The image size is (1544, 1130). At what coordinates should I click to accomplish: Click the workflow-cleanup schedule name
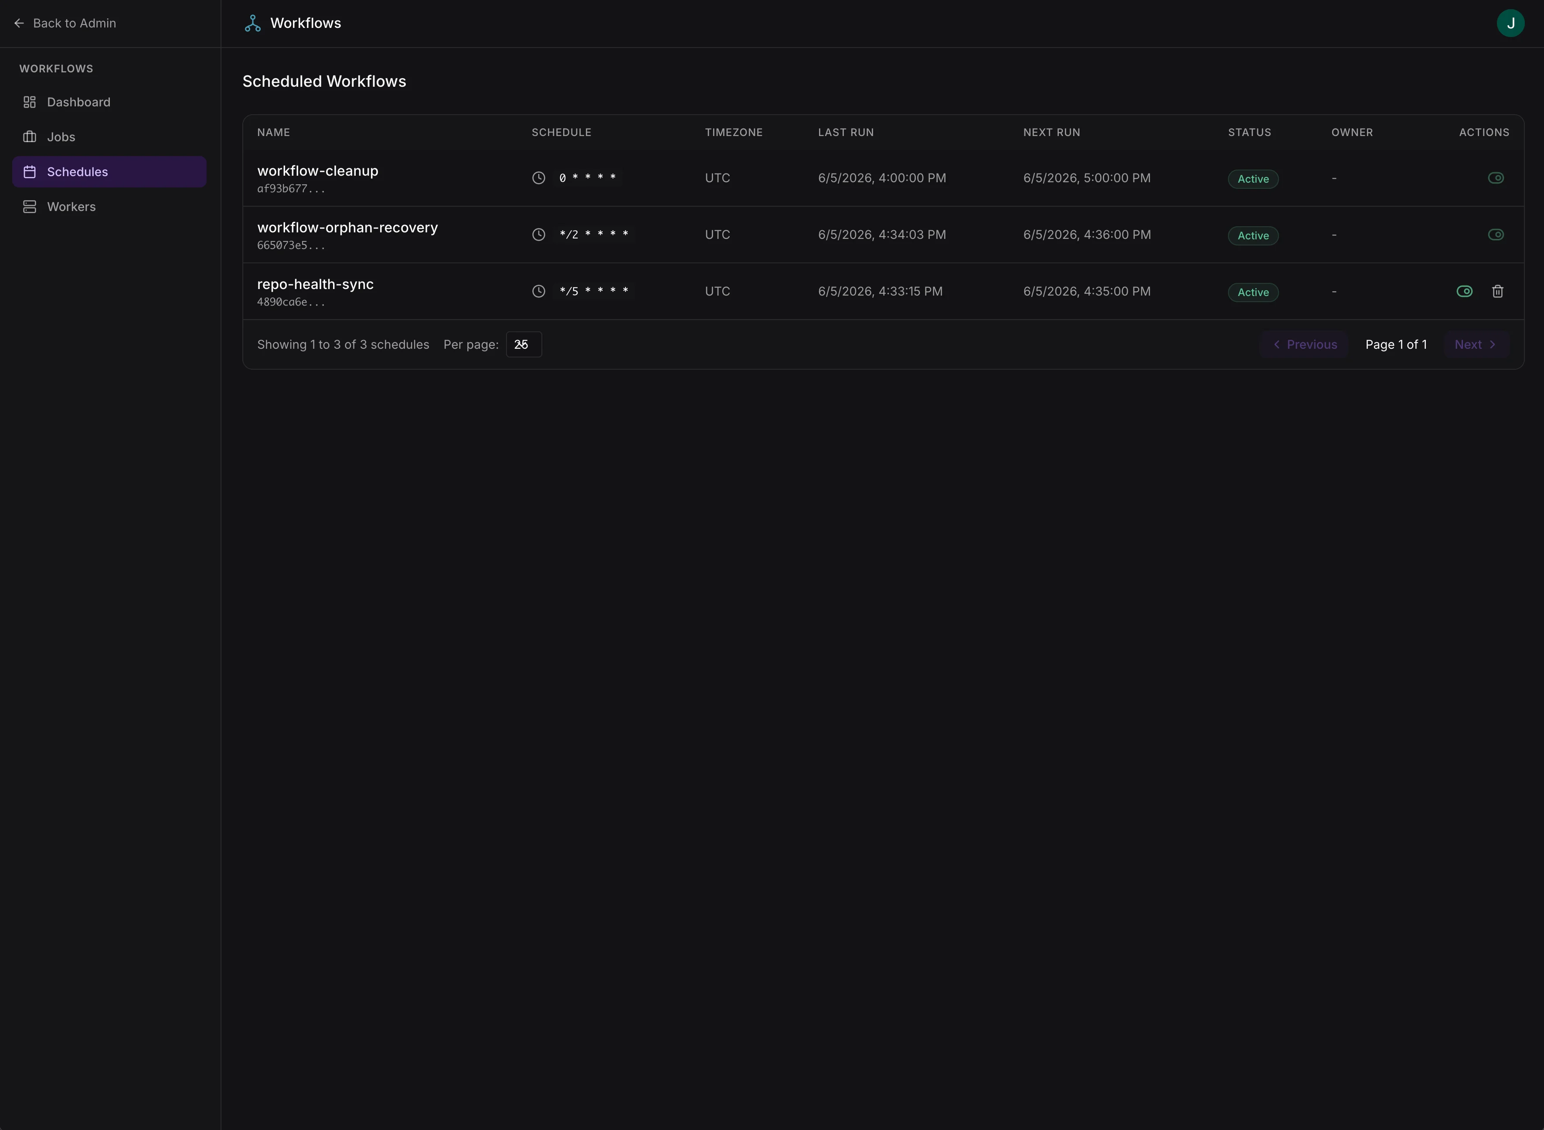(x=317, y=171)
